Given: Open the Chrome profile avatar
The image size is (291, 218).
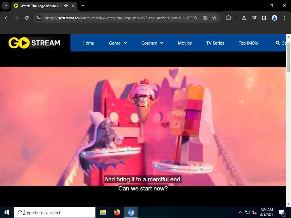Looking at the screenshot, I should coord(275,18).
